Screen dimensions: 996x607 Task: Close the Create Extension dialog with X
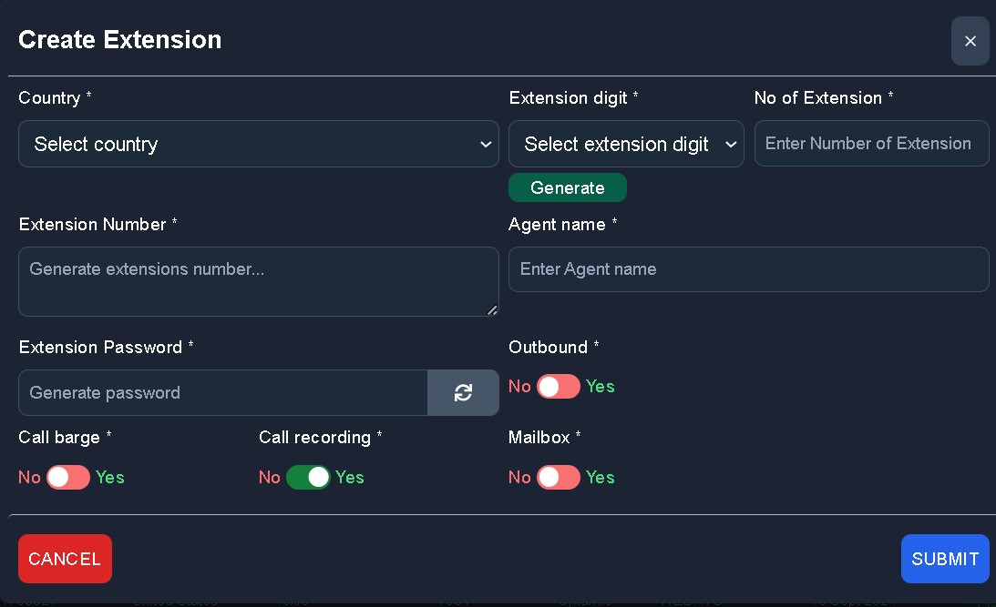point(970,41)
